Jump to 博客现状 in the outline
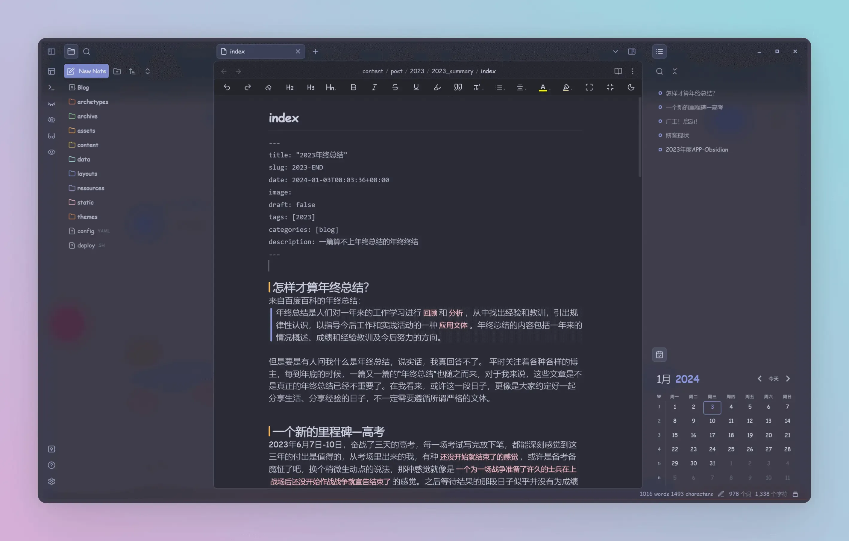 coord(677,135)
